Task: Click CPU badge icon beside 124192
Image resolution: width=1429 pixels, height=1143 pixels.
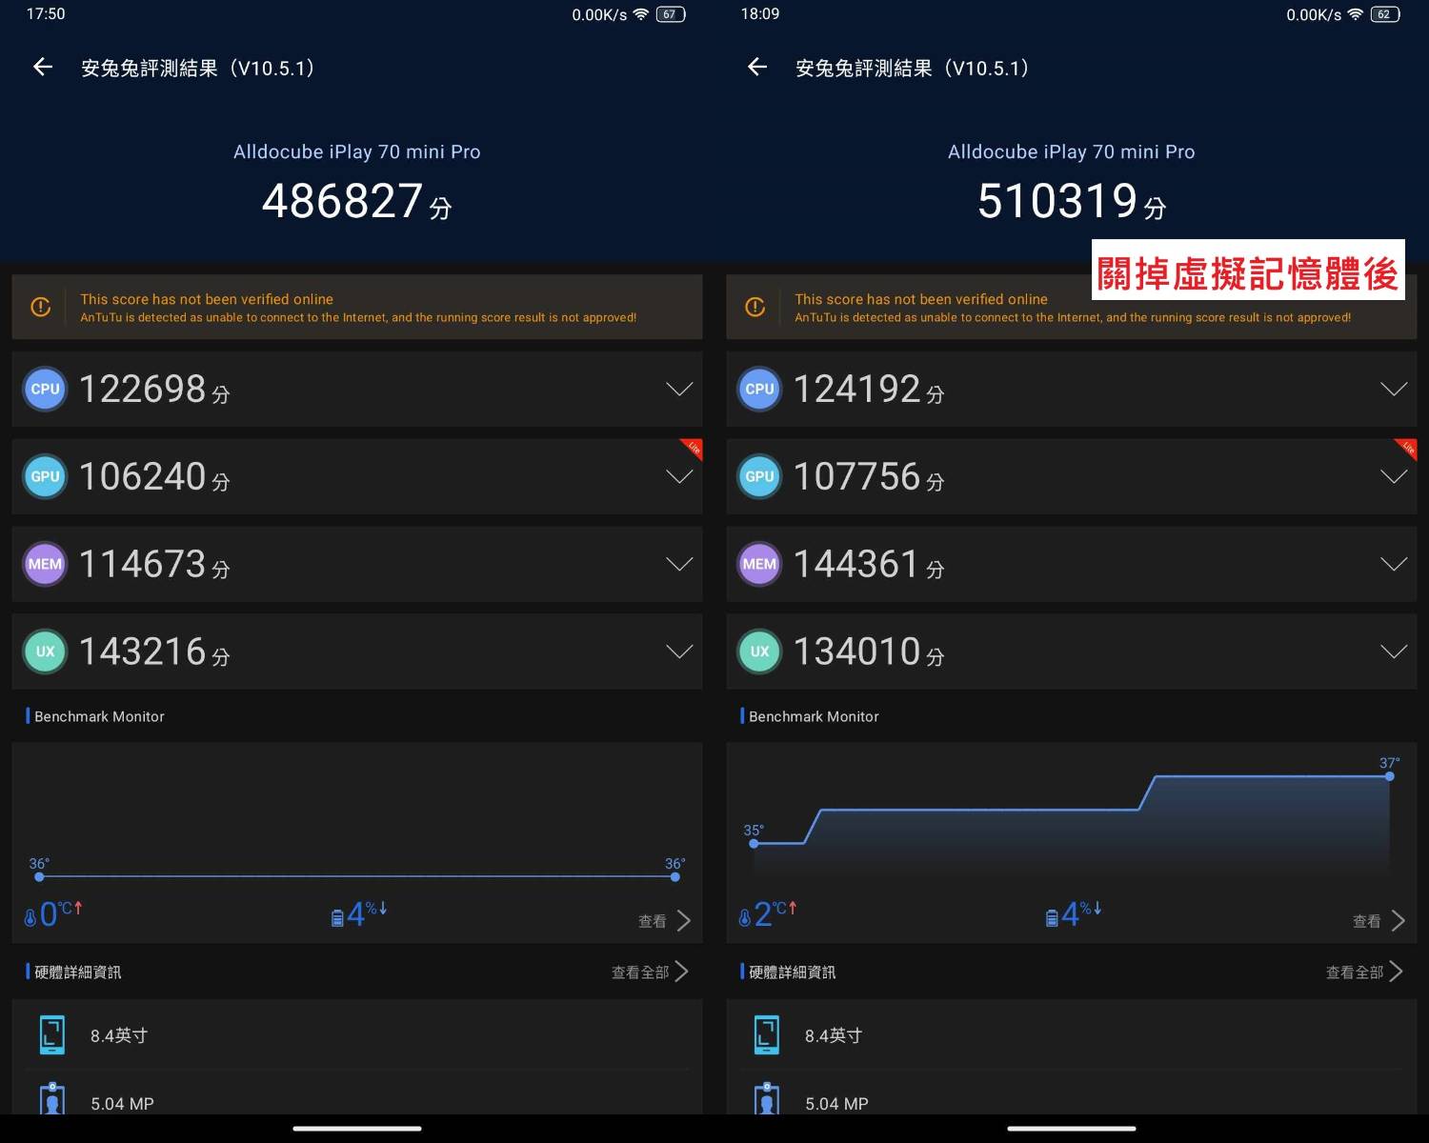Action: click(x=759, y=389)
